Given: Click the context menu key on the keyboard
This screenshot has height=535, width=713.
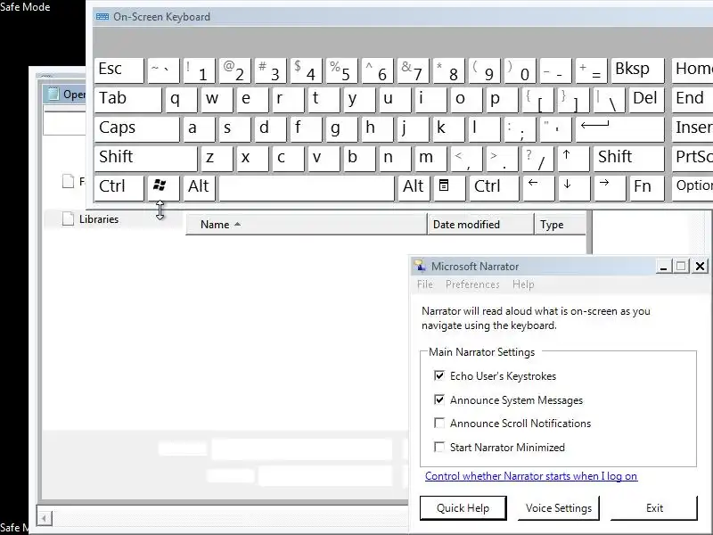Looking at the screenshot, I should (x=449, y=187).
